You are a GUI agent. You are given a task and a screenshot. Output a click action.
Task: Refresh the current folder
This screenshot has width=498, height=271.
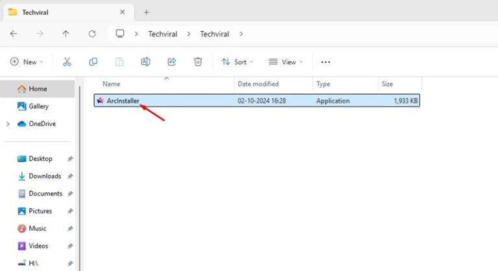pos(92,34)
